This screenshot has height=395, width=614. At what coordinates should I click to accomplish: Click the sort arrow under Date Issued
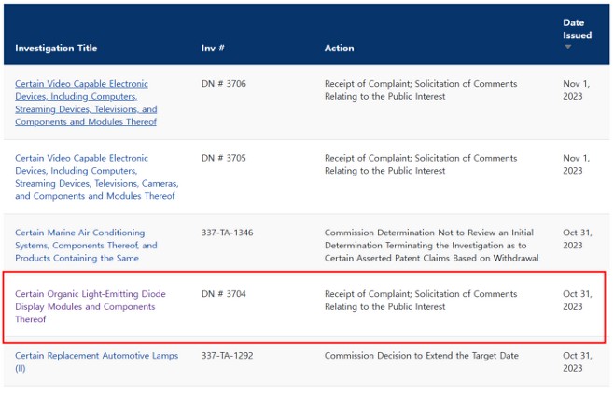567,47
